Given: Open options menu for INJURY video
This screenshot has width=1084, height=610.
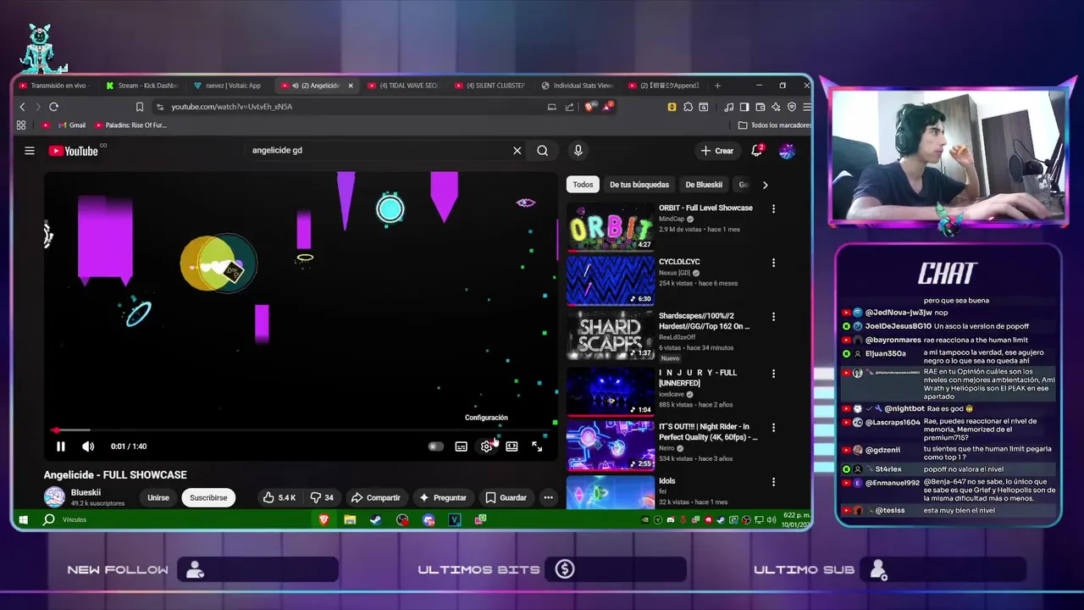Looking at the screenshot, I should click(x=773, y=373).
